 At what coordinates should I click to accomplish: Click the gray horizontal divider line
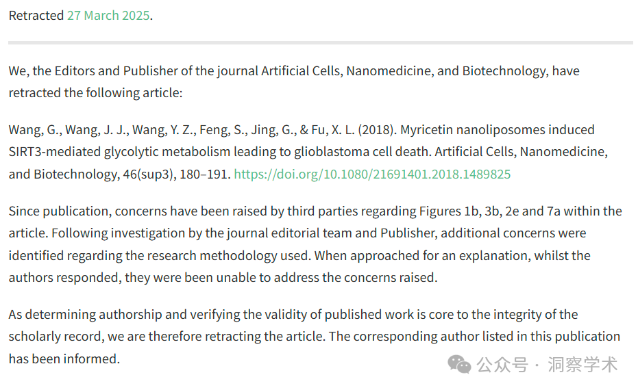(x=321, y=42)
